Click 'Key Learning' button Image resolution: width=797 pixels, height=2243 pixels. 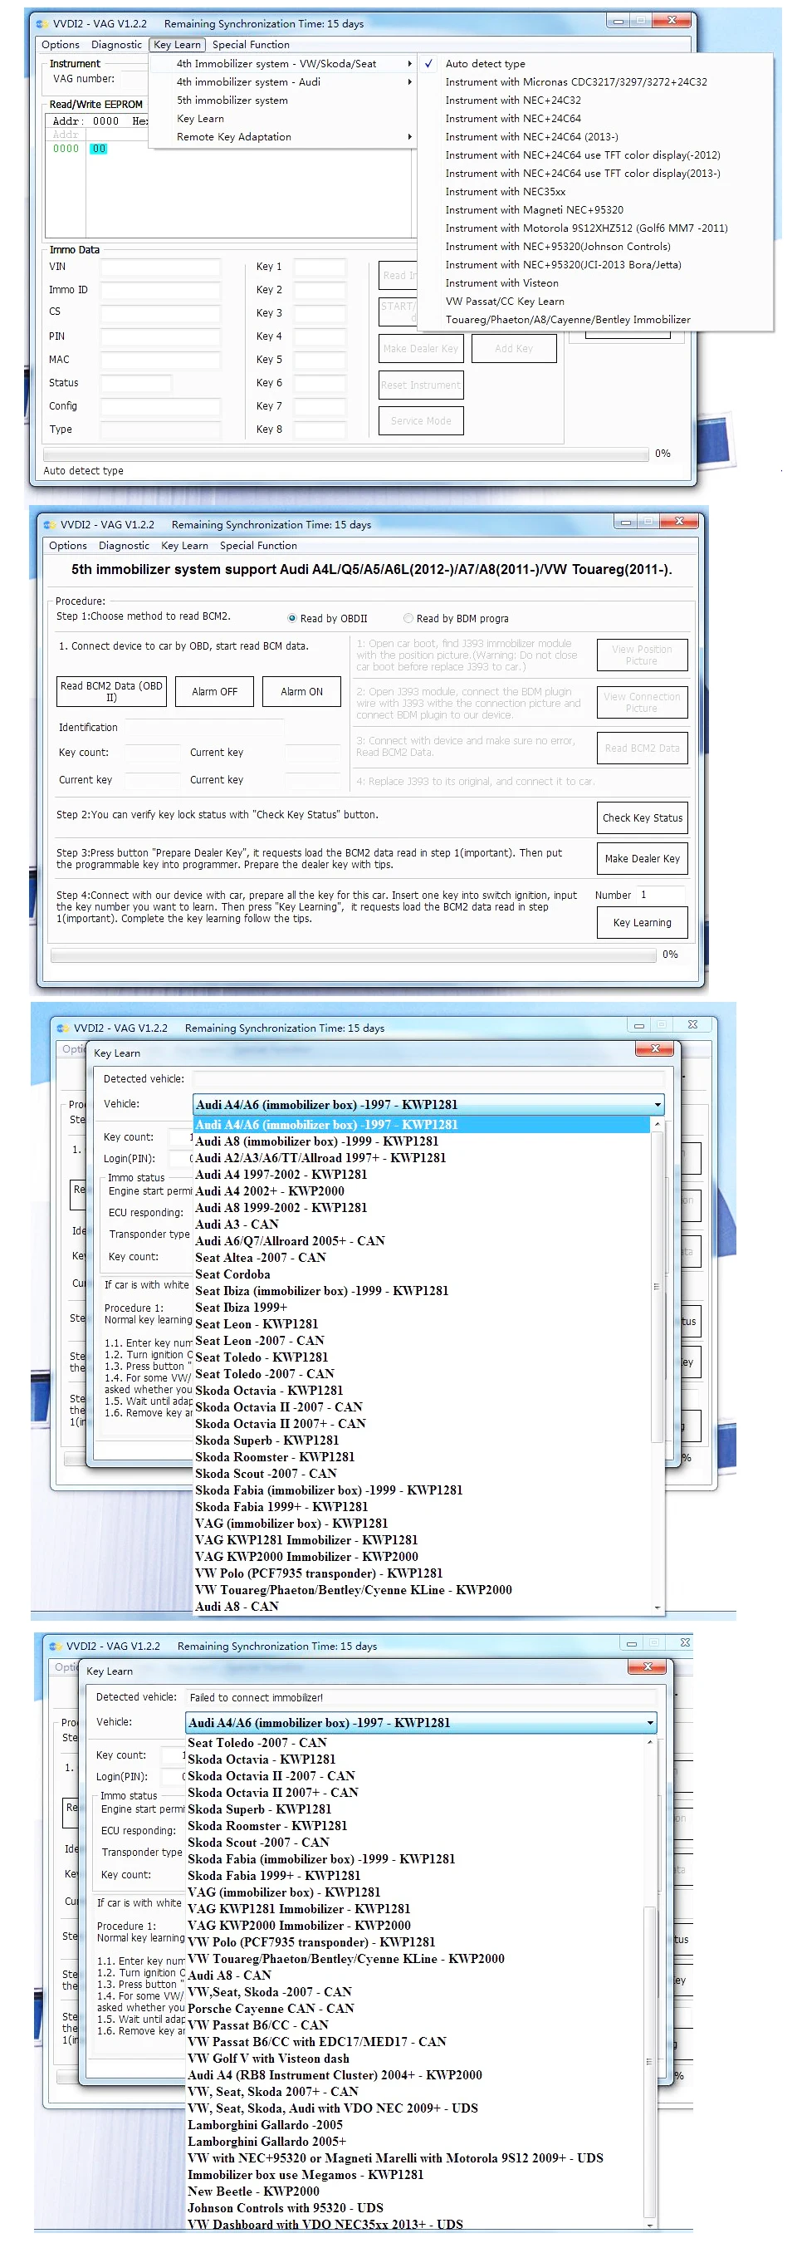[x=642, y=924]
